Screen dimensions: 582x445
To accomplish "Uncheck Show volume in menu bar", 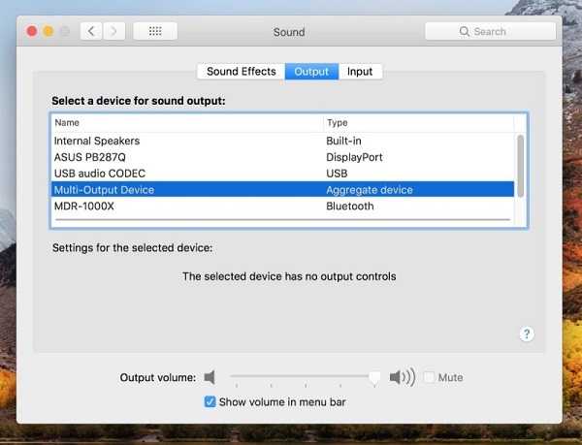I will [x=210, y=401].
